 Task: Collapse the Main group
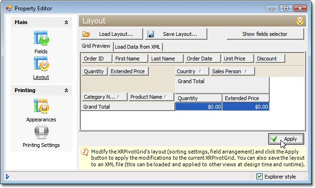(66, 22)
